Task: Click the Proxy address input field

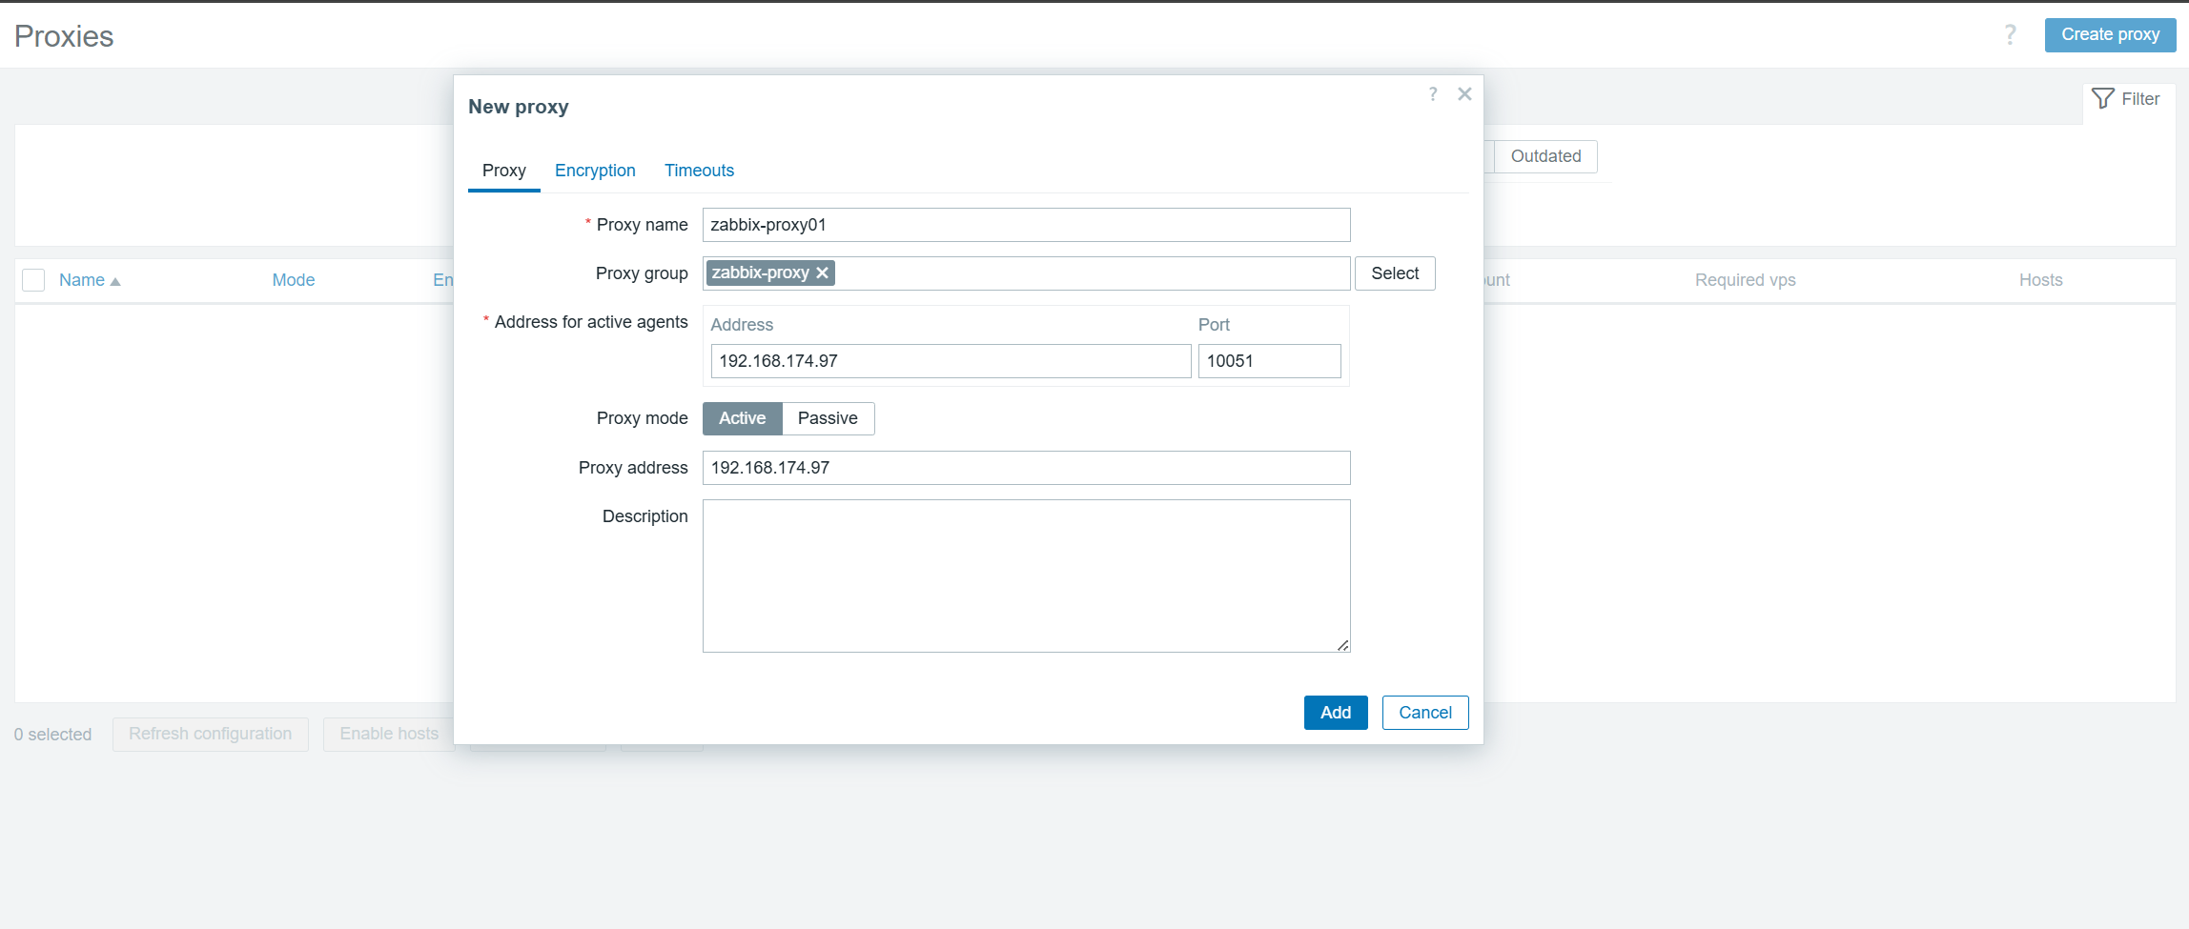Action: (x=1026, y=468)
